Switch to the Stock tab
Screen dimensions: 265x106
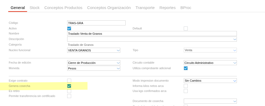(x=35, y=8)
